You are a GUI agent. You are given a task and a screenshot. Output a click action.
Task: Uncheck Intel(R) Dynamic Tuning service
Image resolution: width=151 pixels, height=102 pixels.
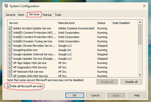click(x=10, y=41)
